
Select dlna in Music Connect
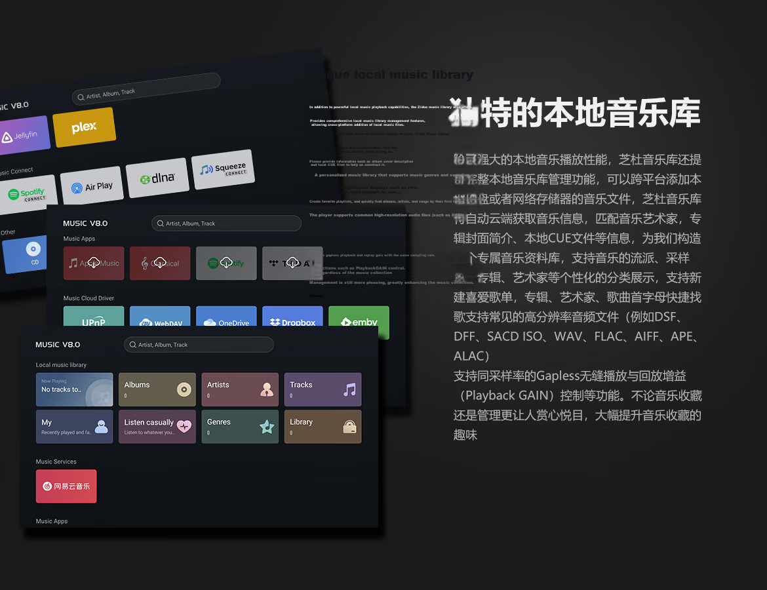pyautogui.click(x=157, y=178)
